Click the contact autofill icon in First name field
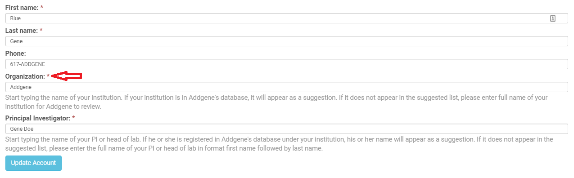574x178 pixels. coord(553,18)
